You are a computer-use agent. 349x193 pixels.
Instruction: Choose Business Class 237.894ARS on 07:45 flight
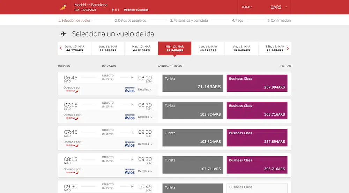[257, 138]
